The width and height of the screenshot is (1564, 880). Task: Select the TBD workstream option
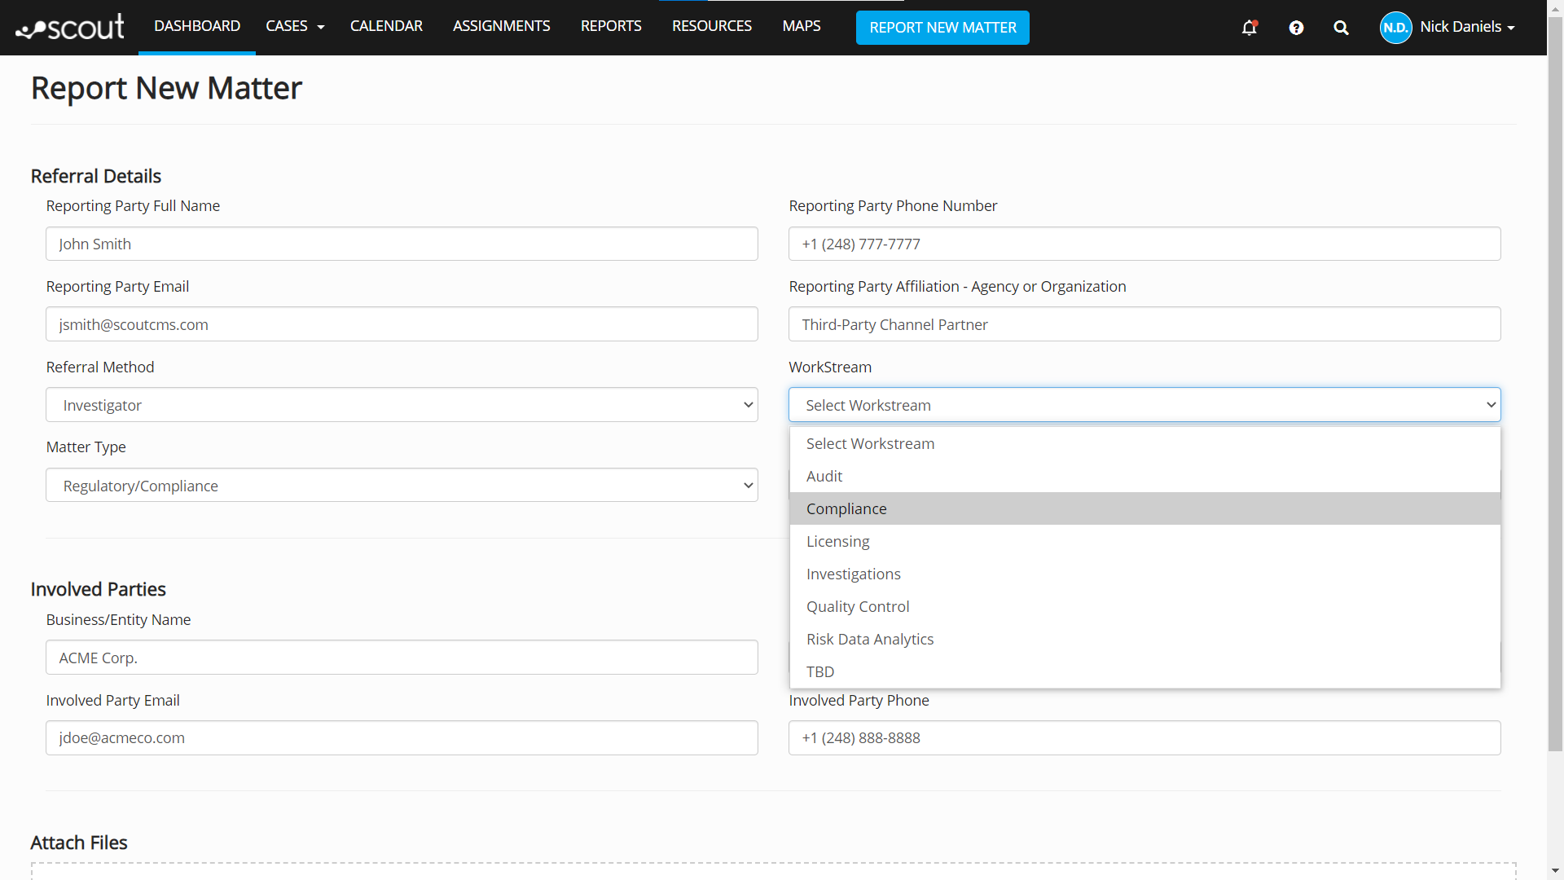(820, 671)
